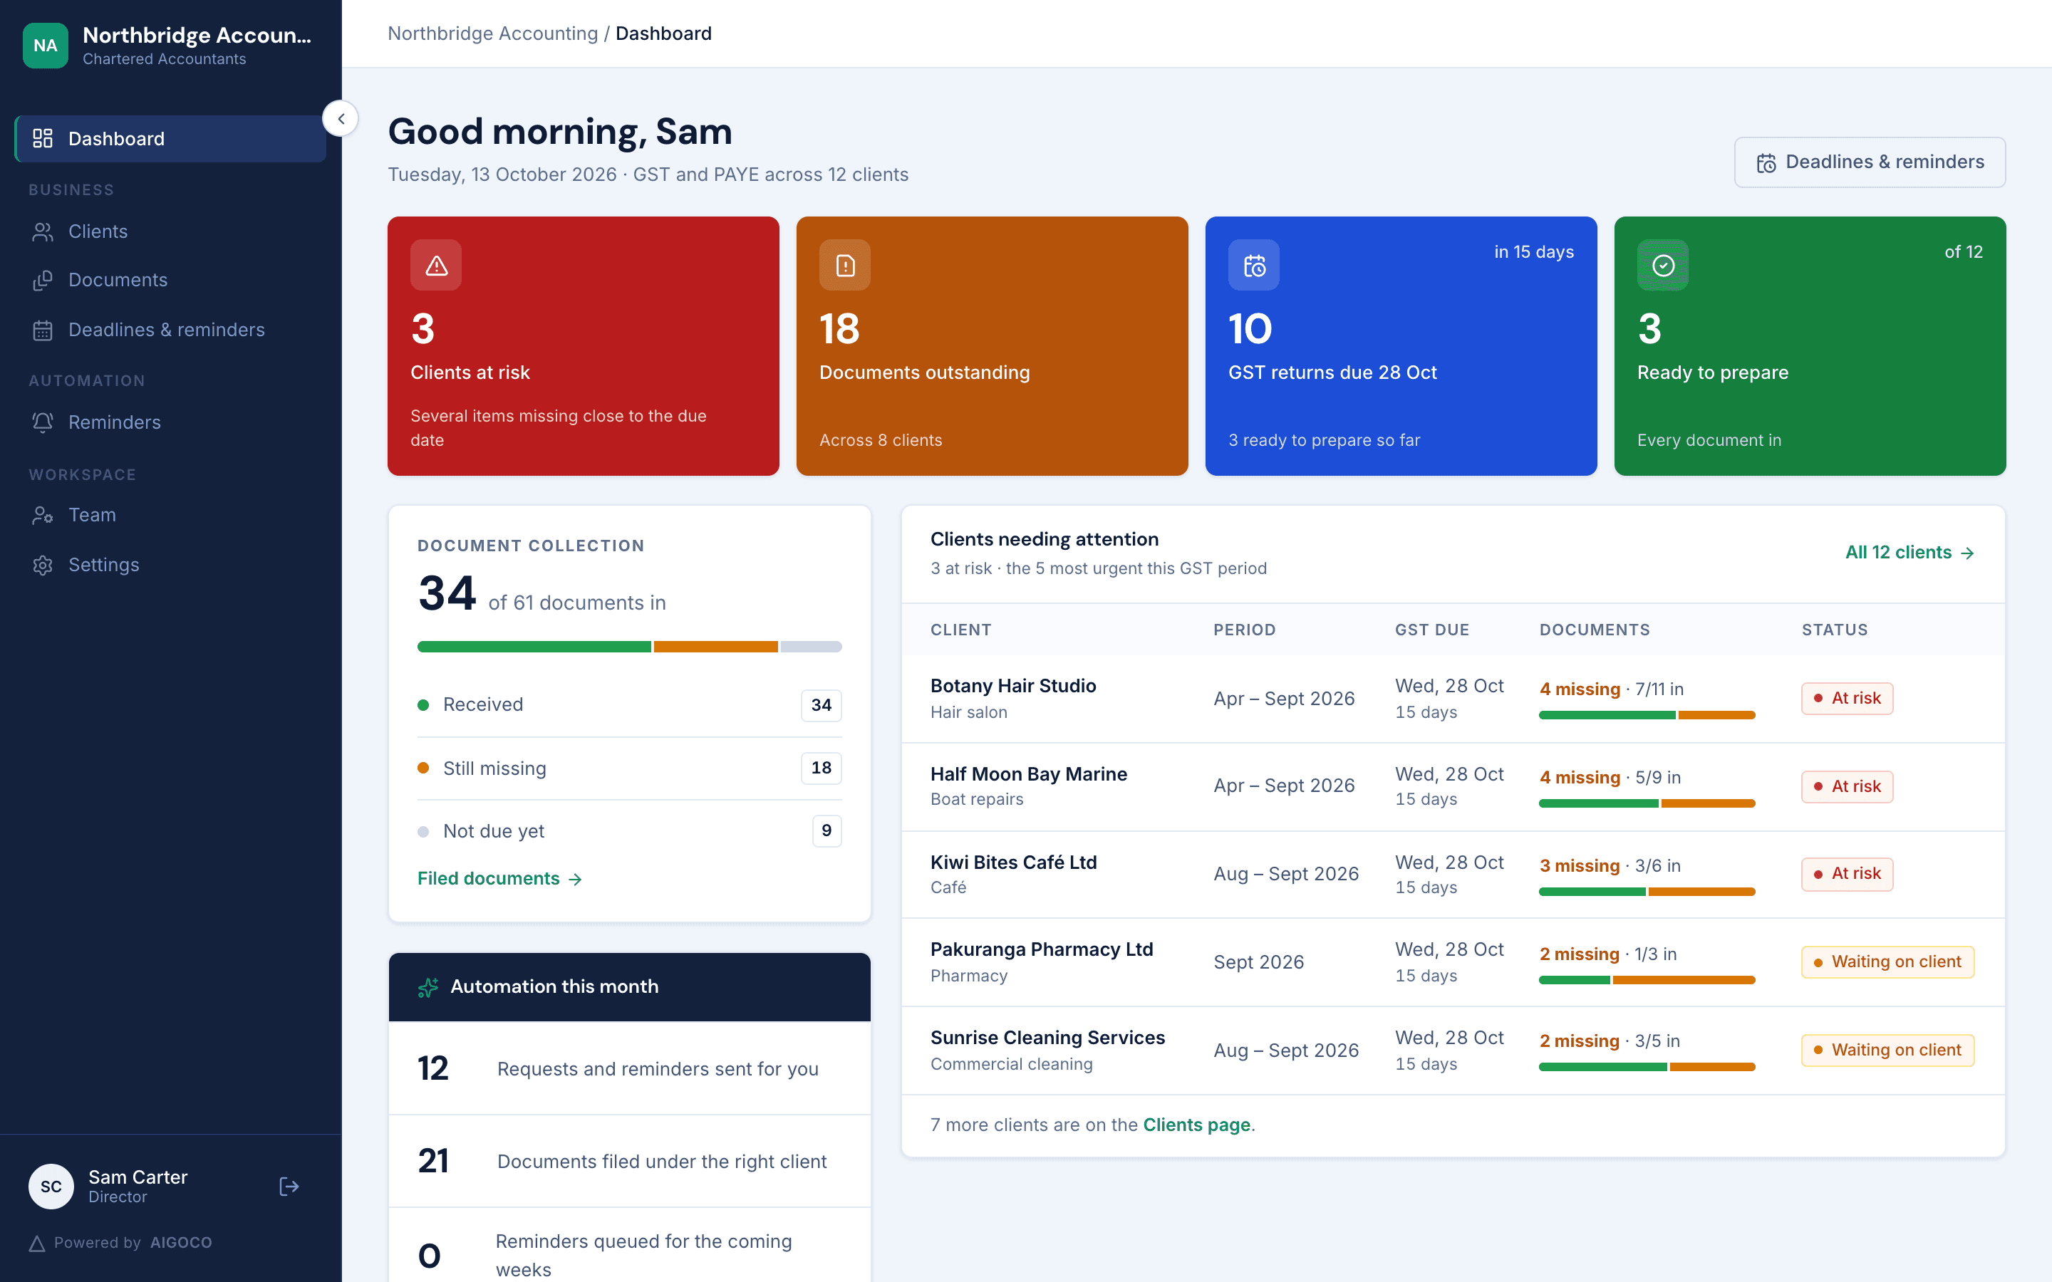The image size is (2052, 1282).
Task: Click the NA organization logo badge
Action: pos(45,46)
